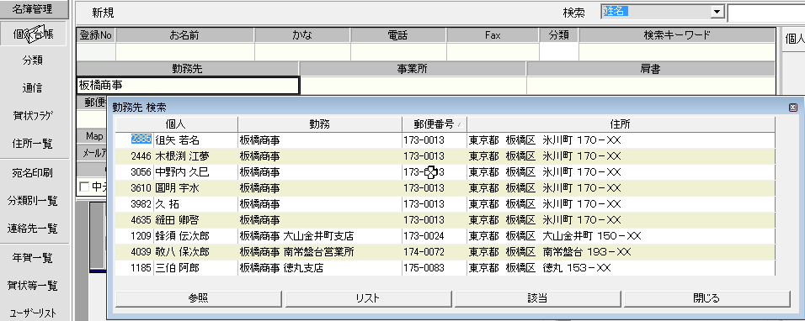Sort results by 住所 column header

point(621,124)
